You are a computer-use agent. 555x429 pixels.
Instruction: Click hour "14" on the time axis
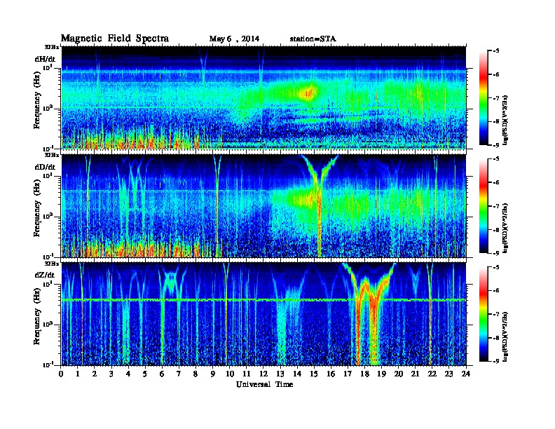pyautogui.click(x=297, y=374)
